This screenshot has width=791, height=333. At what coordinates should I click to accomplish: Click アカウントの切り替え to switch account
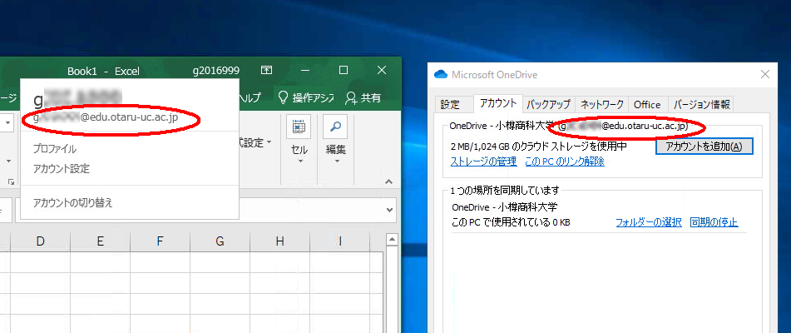[x=72, y=202]
